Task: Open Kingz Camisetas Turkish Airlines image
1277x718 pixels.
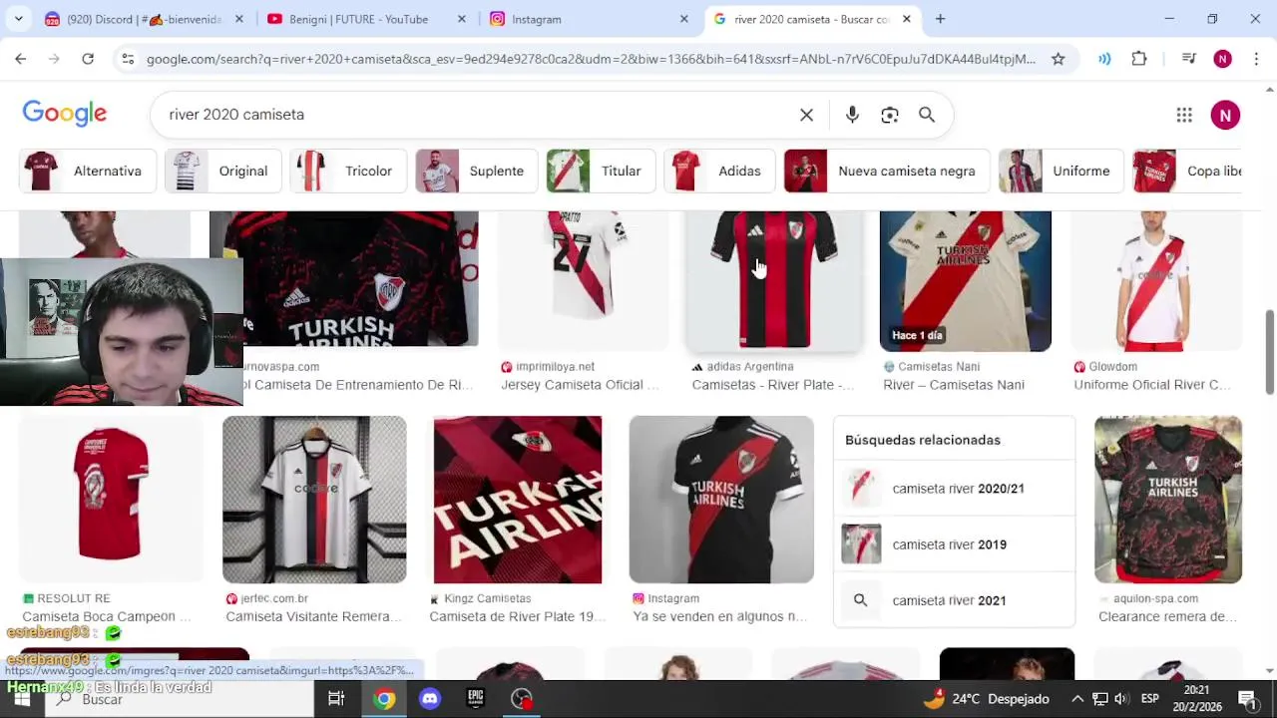Action: [518, 499]
